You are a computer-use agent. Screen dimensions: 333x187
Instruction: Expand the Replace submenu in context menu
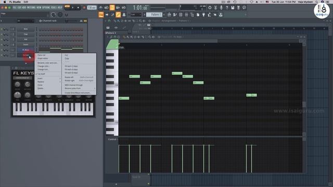click(48, 82)
